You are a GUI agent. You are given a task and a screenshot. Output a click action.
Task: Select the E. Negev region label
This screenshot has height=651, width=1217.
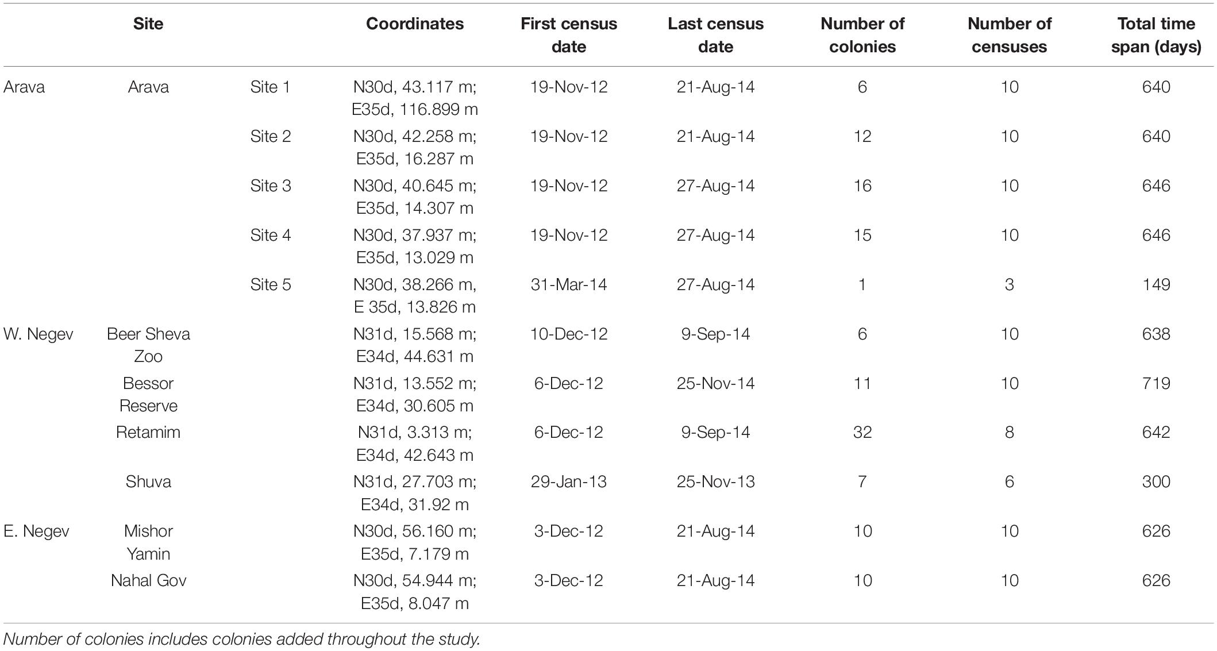36,531
